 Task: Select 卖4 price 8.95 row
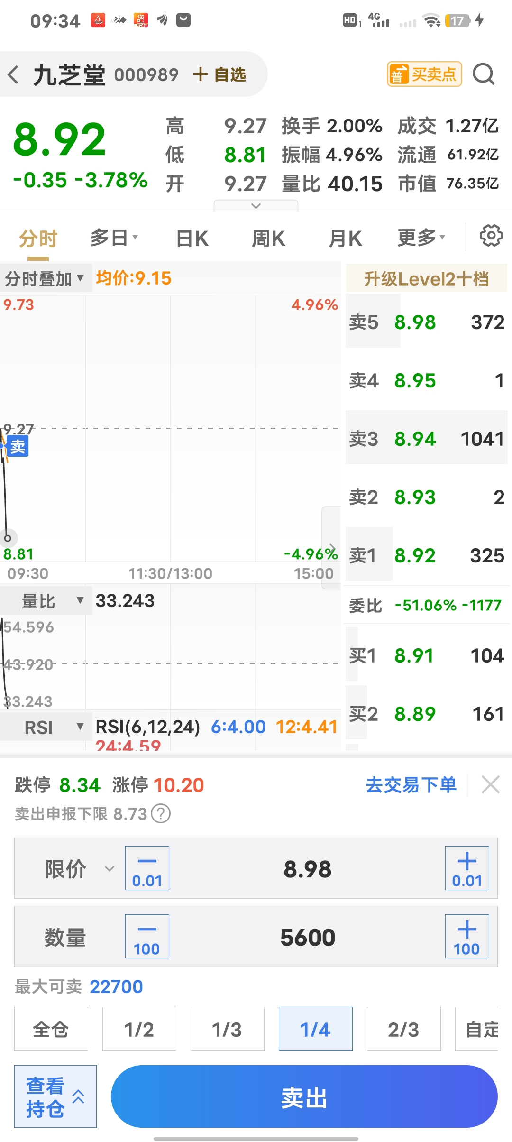point(426,381)
